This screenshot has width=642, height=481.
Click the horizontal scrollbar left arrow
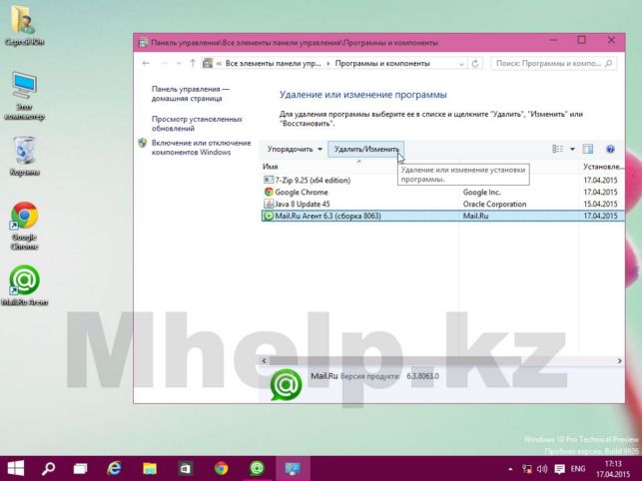tap(264, 360)
